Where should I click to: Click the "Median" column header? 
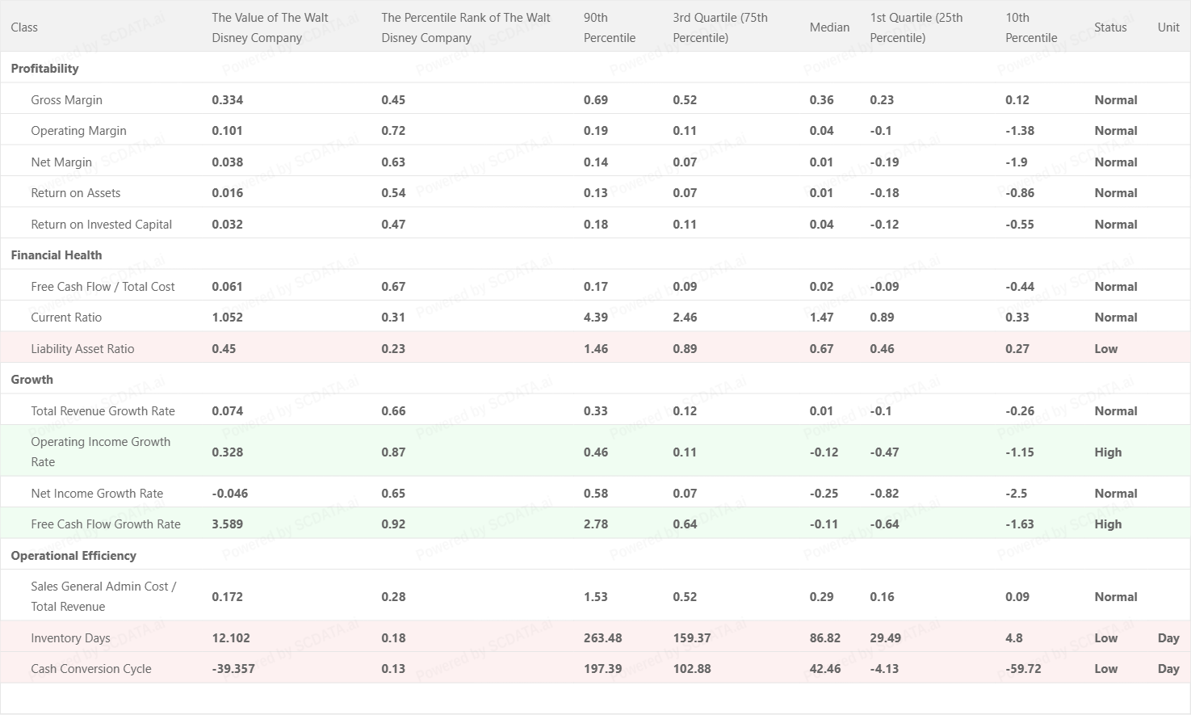pyautogui.click(x=829, y=27)
